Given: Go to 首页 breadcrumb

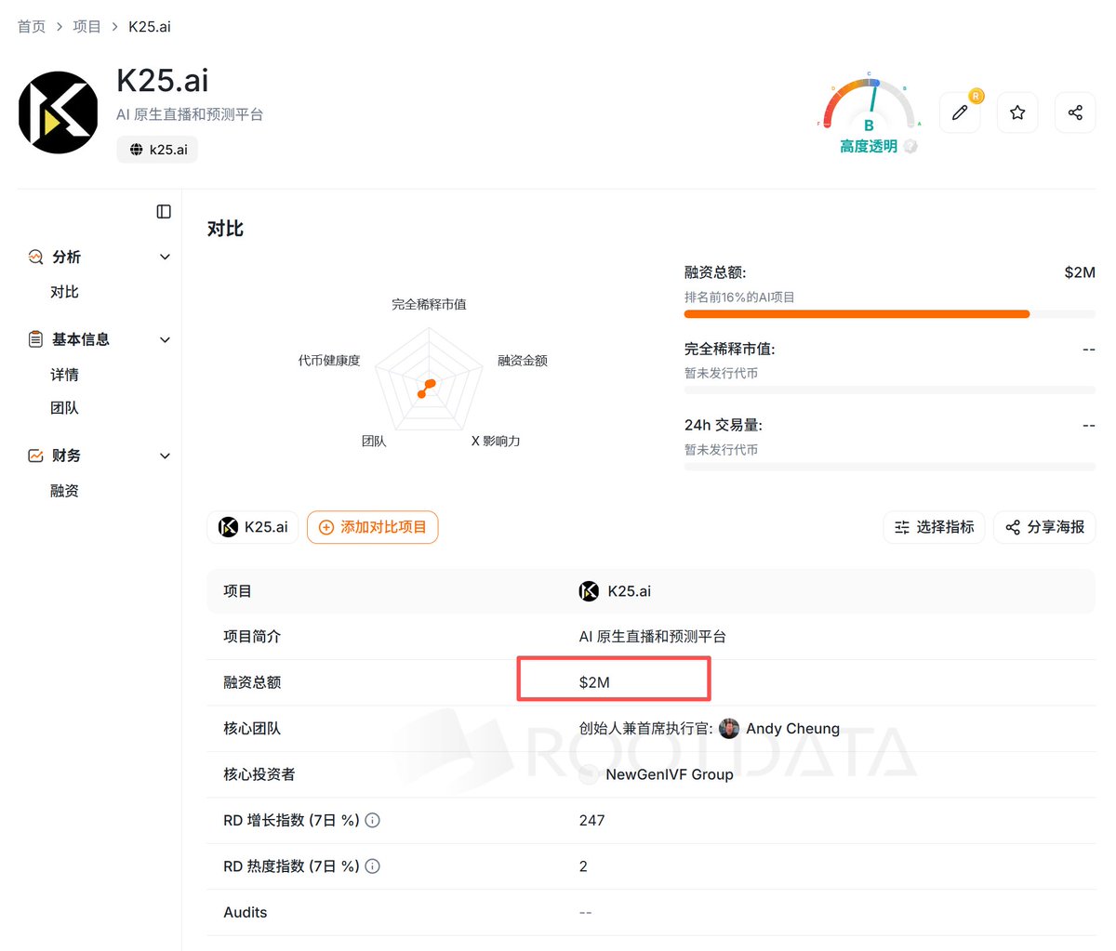Looking at the screenshot, I should 32,26.
